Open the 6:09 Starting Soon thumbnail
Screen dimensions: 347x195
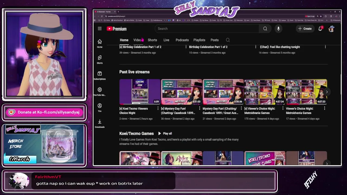140,92
